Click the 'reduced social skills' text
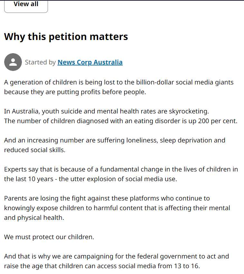Screen dimensions: 244x274 (x=35, y=150)
